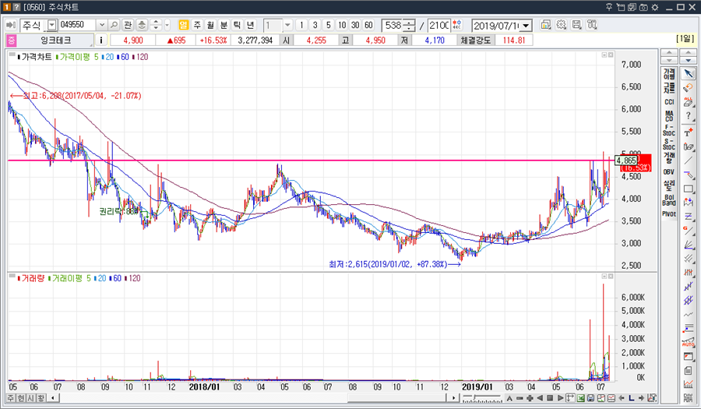
Task: Click the 시 tab at bottom left
Action: tap(30, 397)
